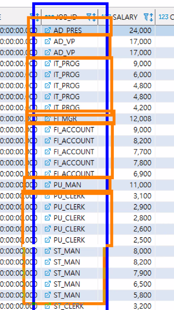Viewport: 174px width, 310px height.
Task: Select IT_PROG cell in the 4,200 row
Action: click(70, 107)
